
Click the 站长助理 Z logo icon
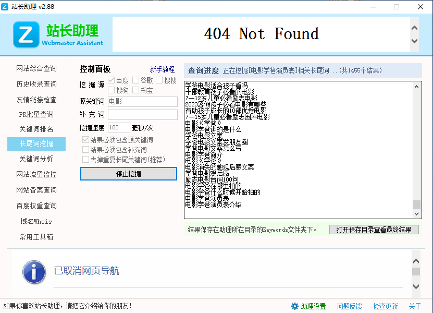[x=26, y=34]
